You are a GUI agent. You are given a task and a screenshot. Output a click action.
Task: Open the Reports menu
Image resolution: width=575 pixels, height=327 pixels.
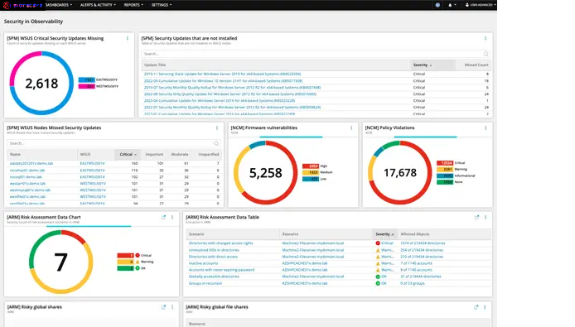tap(133, 5)
